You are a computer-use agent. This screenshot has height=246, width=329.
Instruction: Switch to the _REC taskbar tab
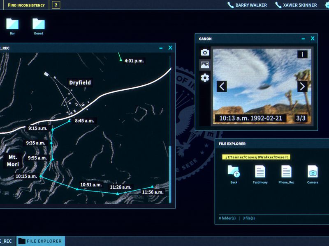pos(7,241)
